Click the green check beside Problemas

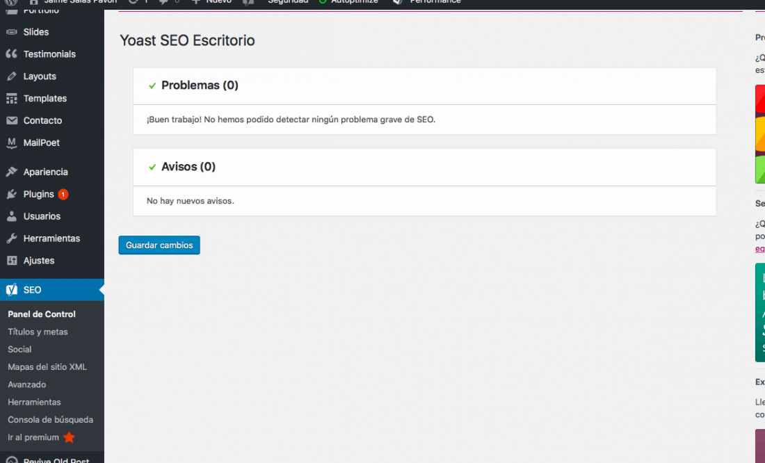coord(152,86)
